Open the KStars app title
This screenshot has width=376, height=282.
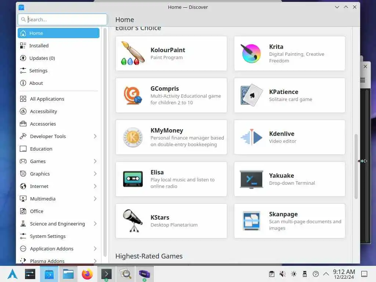coord(160,217)
